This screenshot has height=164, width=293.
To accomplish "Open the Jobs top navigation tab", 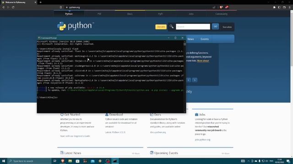I will (191, 14).
